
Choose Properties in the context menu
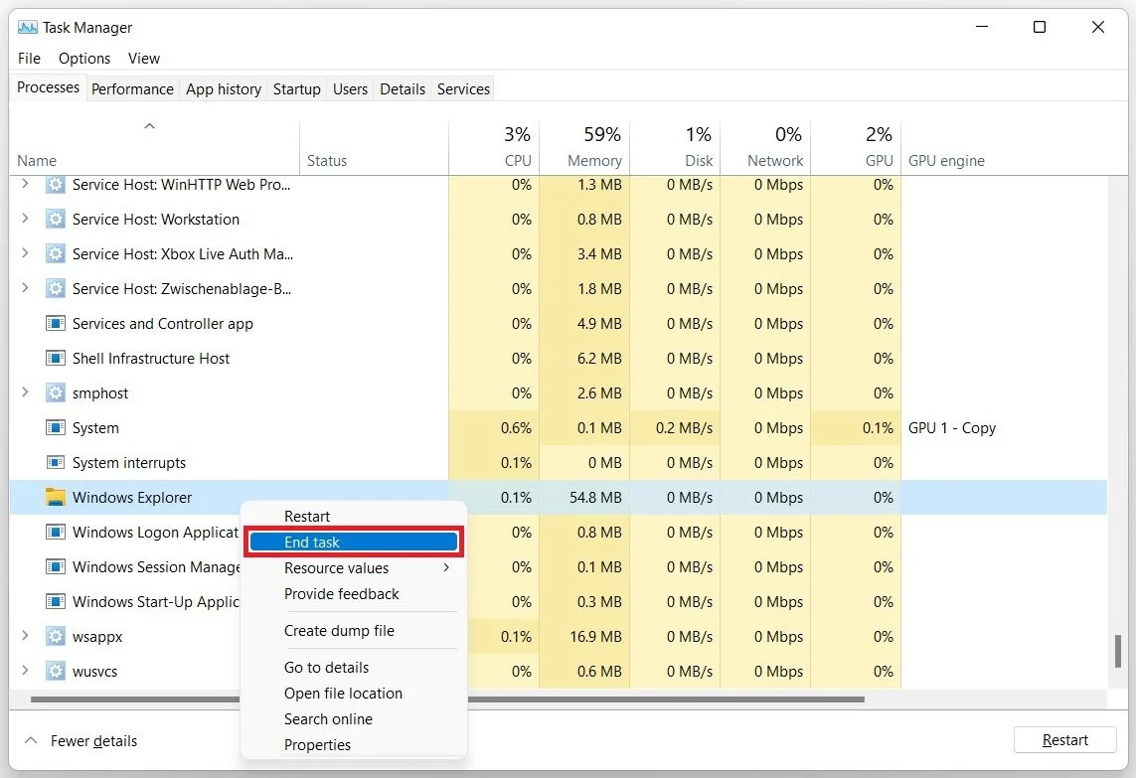click(x=354, y=744)
